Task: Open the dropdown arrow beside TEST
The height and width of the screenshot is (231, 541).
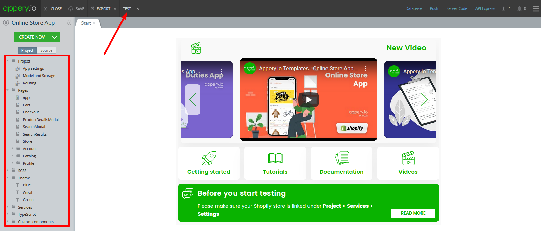Action: (138, 9)
